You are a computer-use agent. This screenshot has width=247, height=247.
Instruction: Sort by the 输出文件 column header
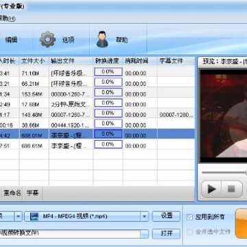tap(71, 61)
